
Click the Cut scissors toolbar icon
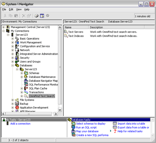coord(5,16)
